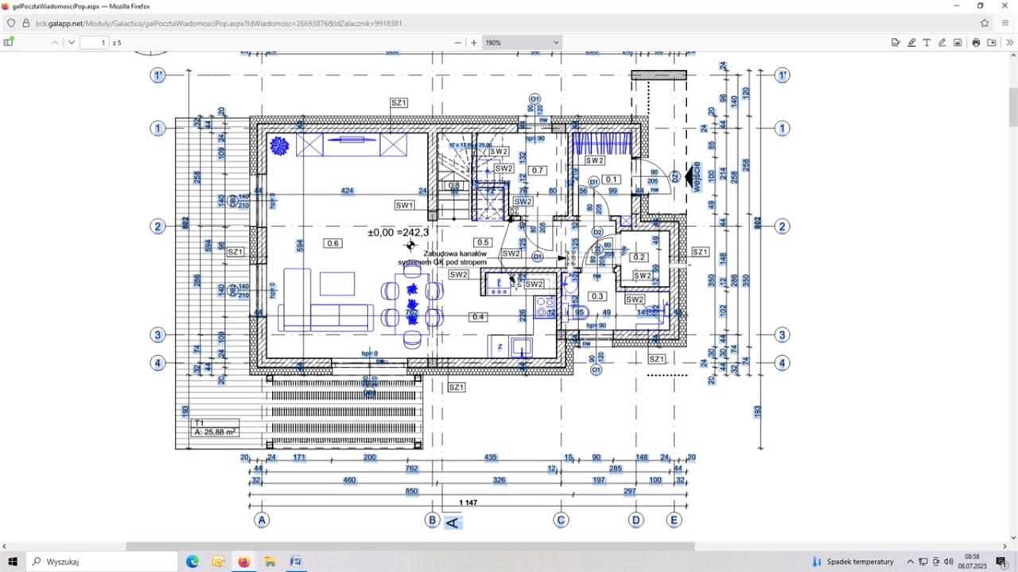Open the Firefox application menu
Image resolution: width=1018 pixels, height=572 pixels.
pyautogui.click(x=1005, y=23)
